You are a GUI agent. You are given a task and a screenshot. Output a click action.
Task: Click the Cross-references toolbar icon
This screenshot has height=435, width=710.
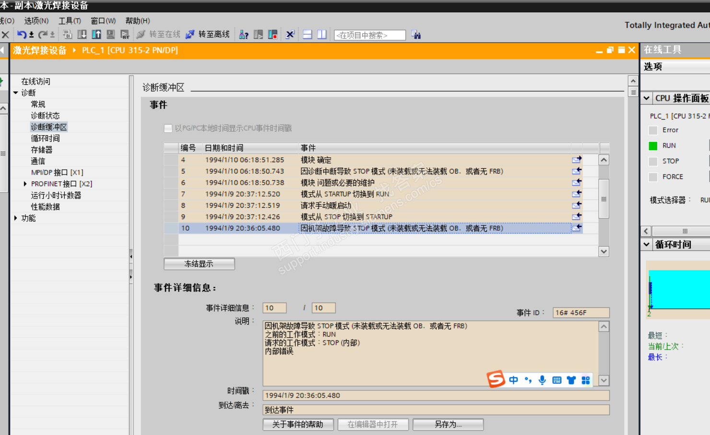pyautogui.click(x=290, y=35)
